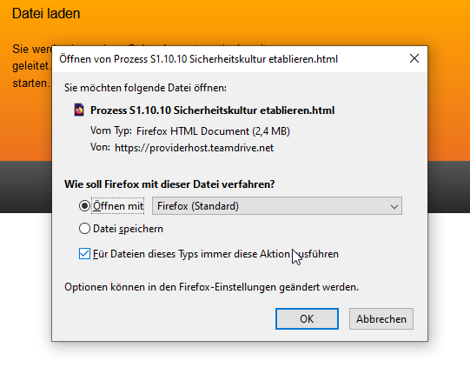Click 'Sie möchten folgende Datei öffnen:' text

tap(145, 88)
